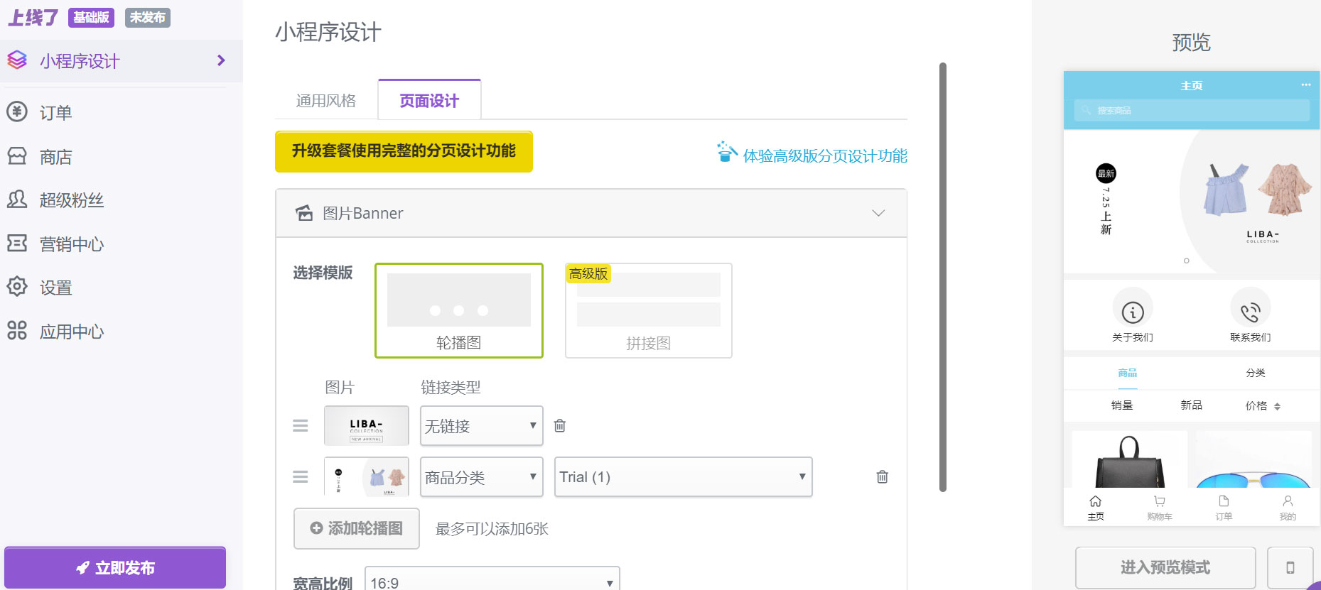Expand the 小程序设计 chevron arrow
This screenshot has height=590, width=1321.
click(x=221, y=60)
